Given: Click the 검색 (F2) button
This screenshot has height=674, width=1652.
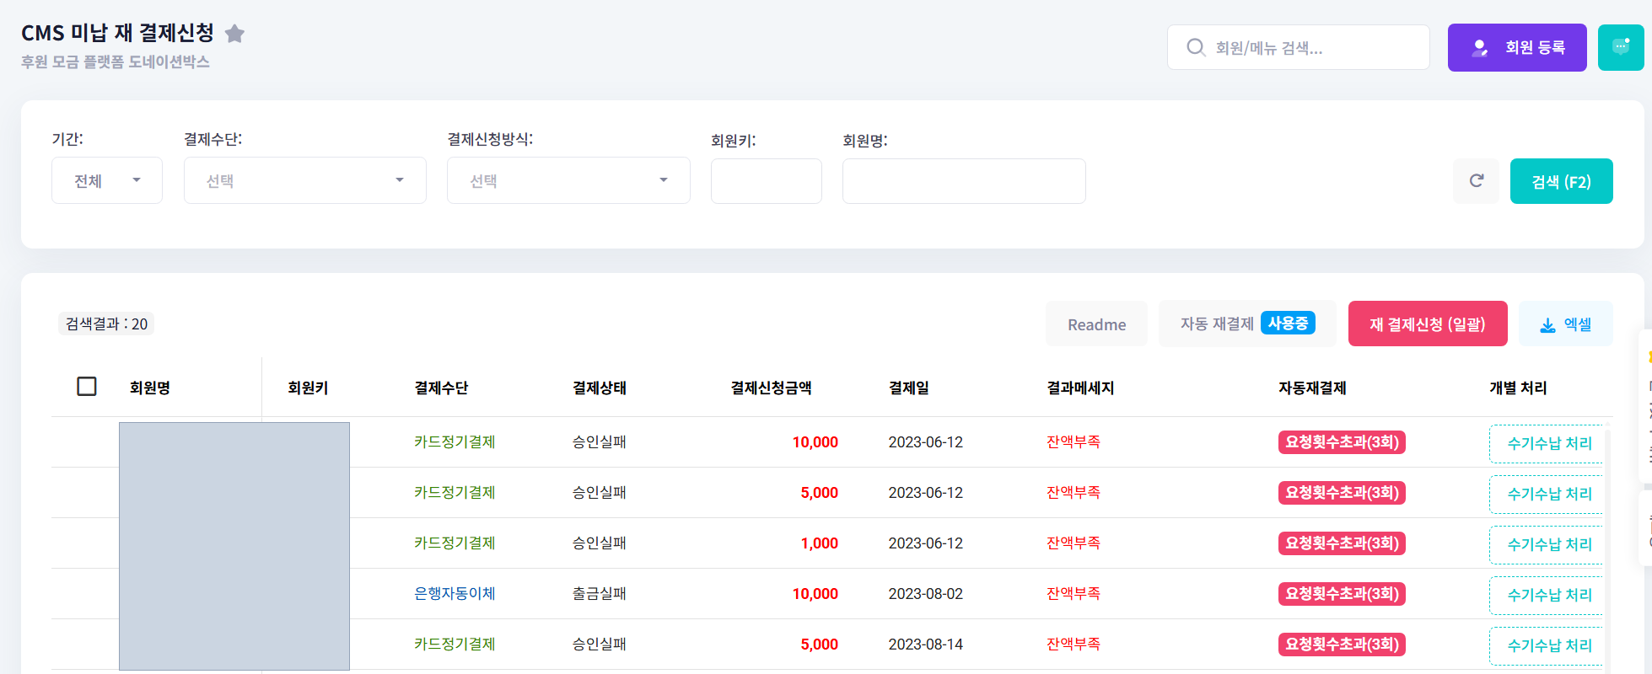Looking at the screenshot, I should [1561, 181].
